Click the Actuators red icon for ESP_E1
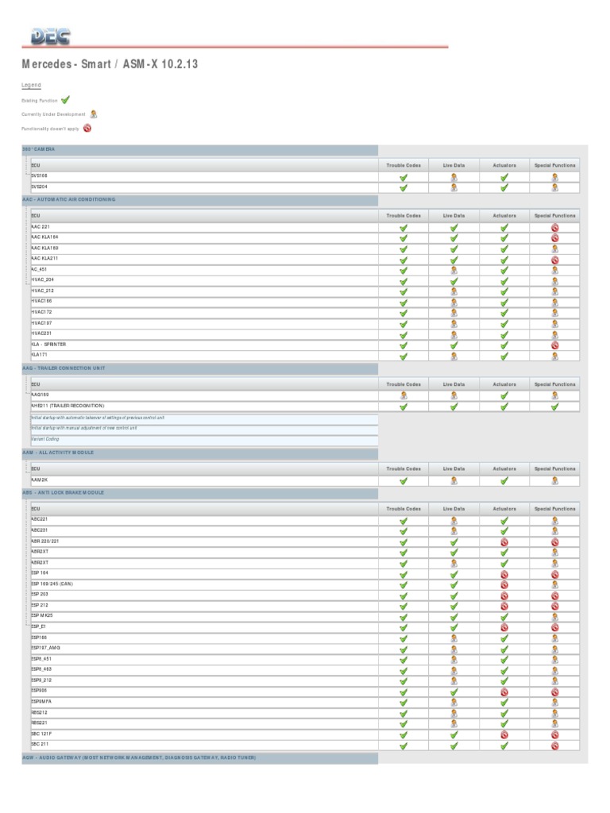 coord(504,627)
